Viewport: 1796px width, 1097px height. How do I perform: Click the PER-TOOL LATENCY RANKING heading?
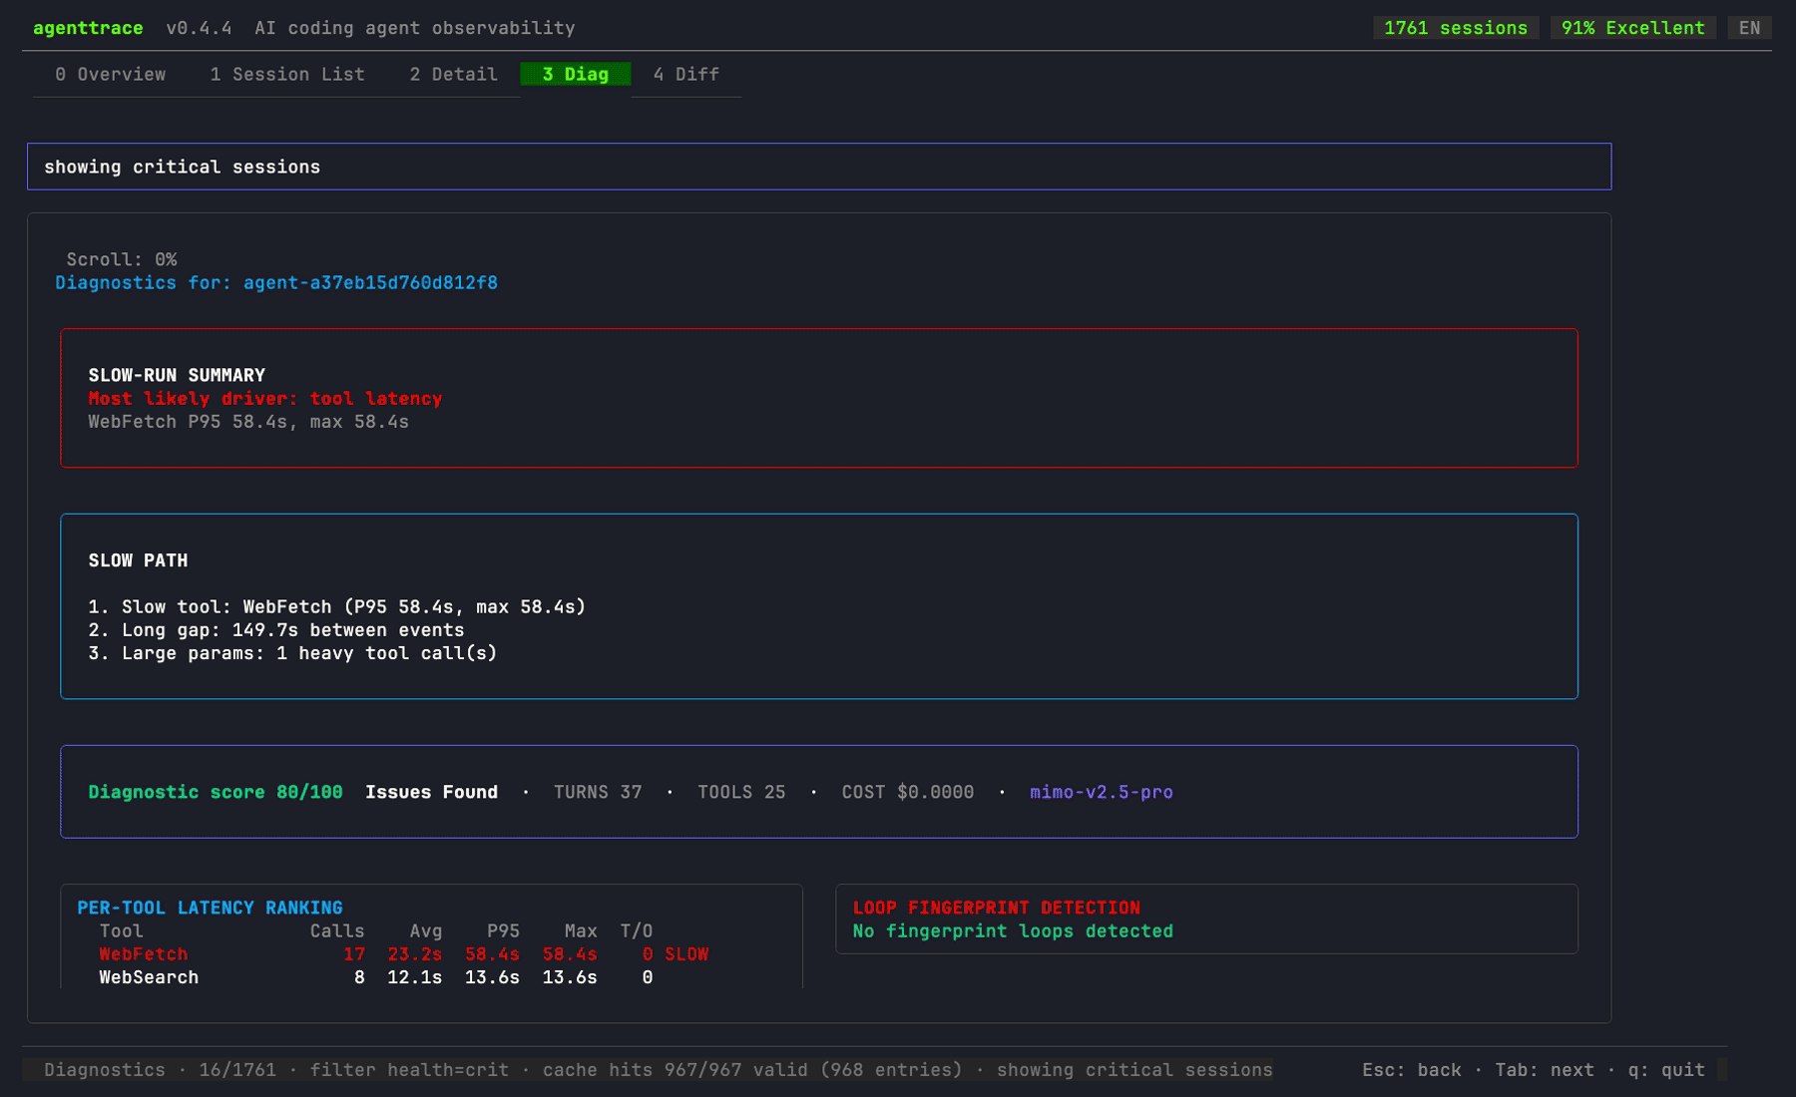(x=210, y=908)
